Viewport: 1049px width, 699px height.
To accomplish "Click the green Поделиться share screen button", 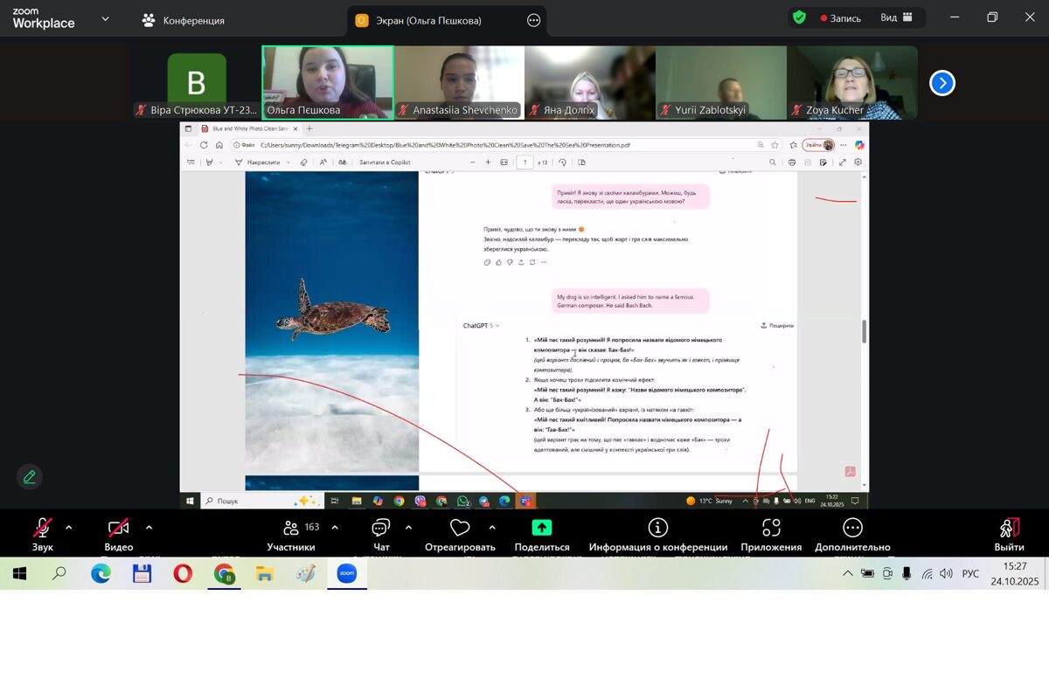I will tap(542, 534).
